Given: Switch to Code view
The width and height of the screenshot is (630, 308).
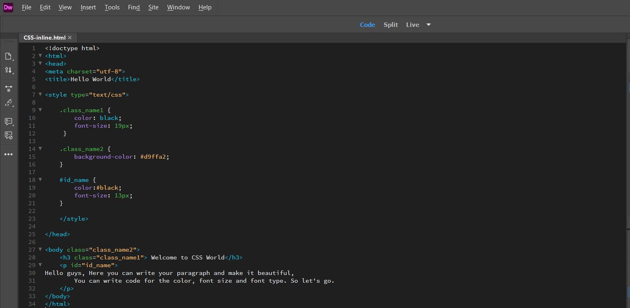Looking at the screenshot, I should pyautogui.click(x=367, y=25).
